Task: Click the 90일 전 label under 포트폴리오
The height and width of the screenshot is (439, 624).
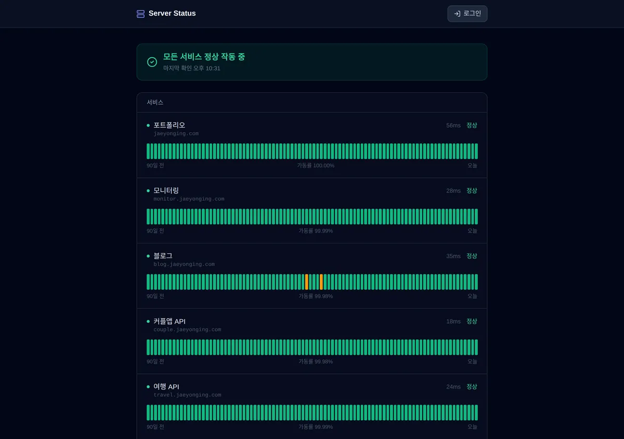Action: [155, 165]
